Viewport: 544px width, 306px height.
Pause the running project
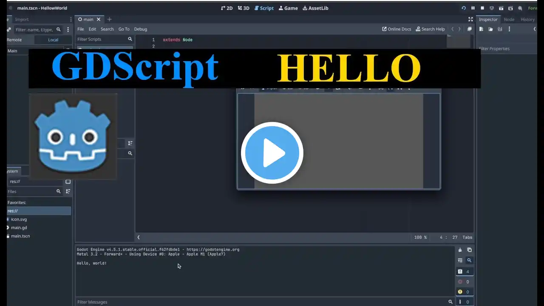click(473, 8)
